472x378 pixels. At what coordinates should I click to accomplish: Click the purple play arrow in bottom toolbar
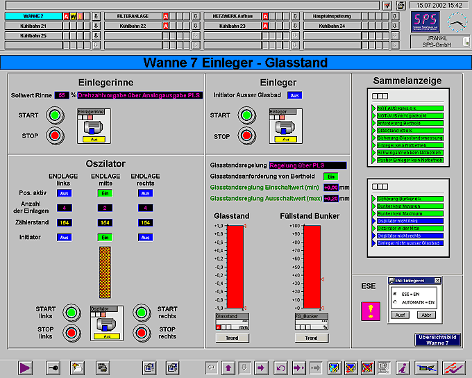pyautogui.click(x=26, y=367)
